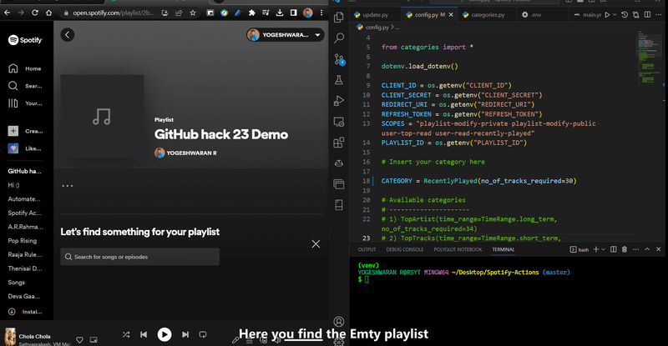Open Remote Explorer in activity bar
The image size is (668, 346).
tap(339, 122)
